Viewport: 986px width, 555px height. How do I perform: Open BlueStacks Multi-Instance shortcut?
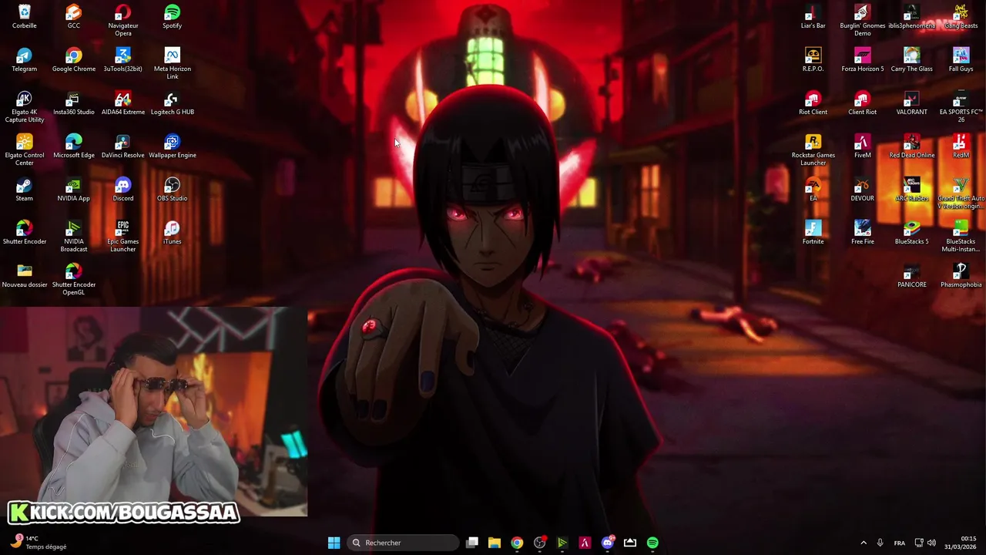(x=961, y=236)
